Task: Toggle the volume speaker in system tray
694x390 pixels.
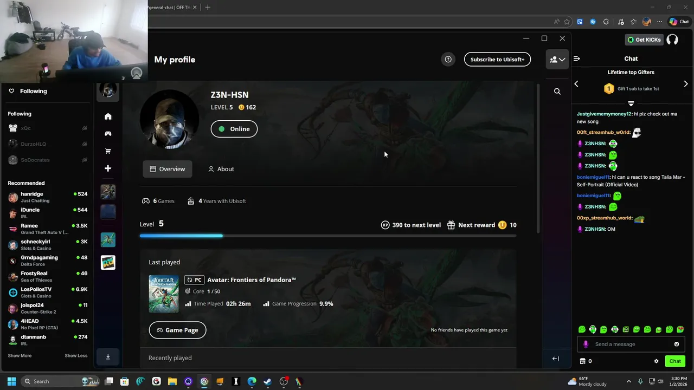Action: [x=660, y=381]
